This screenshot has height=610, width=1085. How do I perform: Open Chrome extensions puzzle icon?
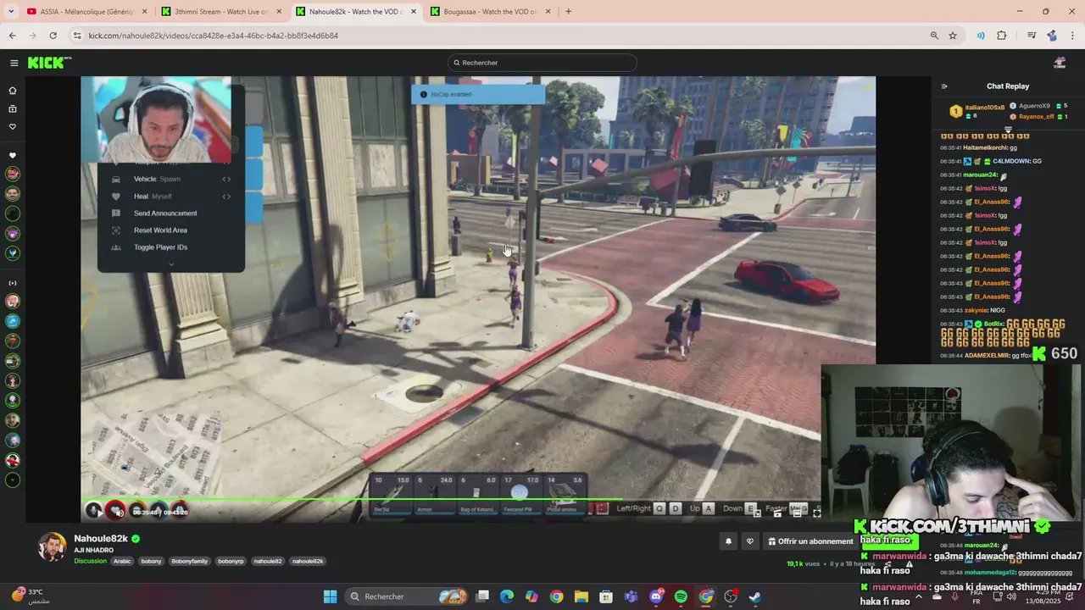click(x=1002, y=36)
